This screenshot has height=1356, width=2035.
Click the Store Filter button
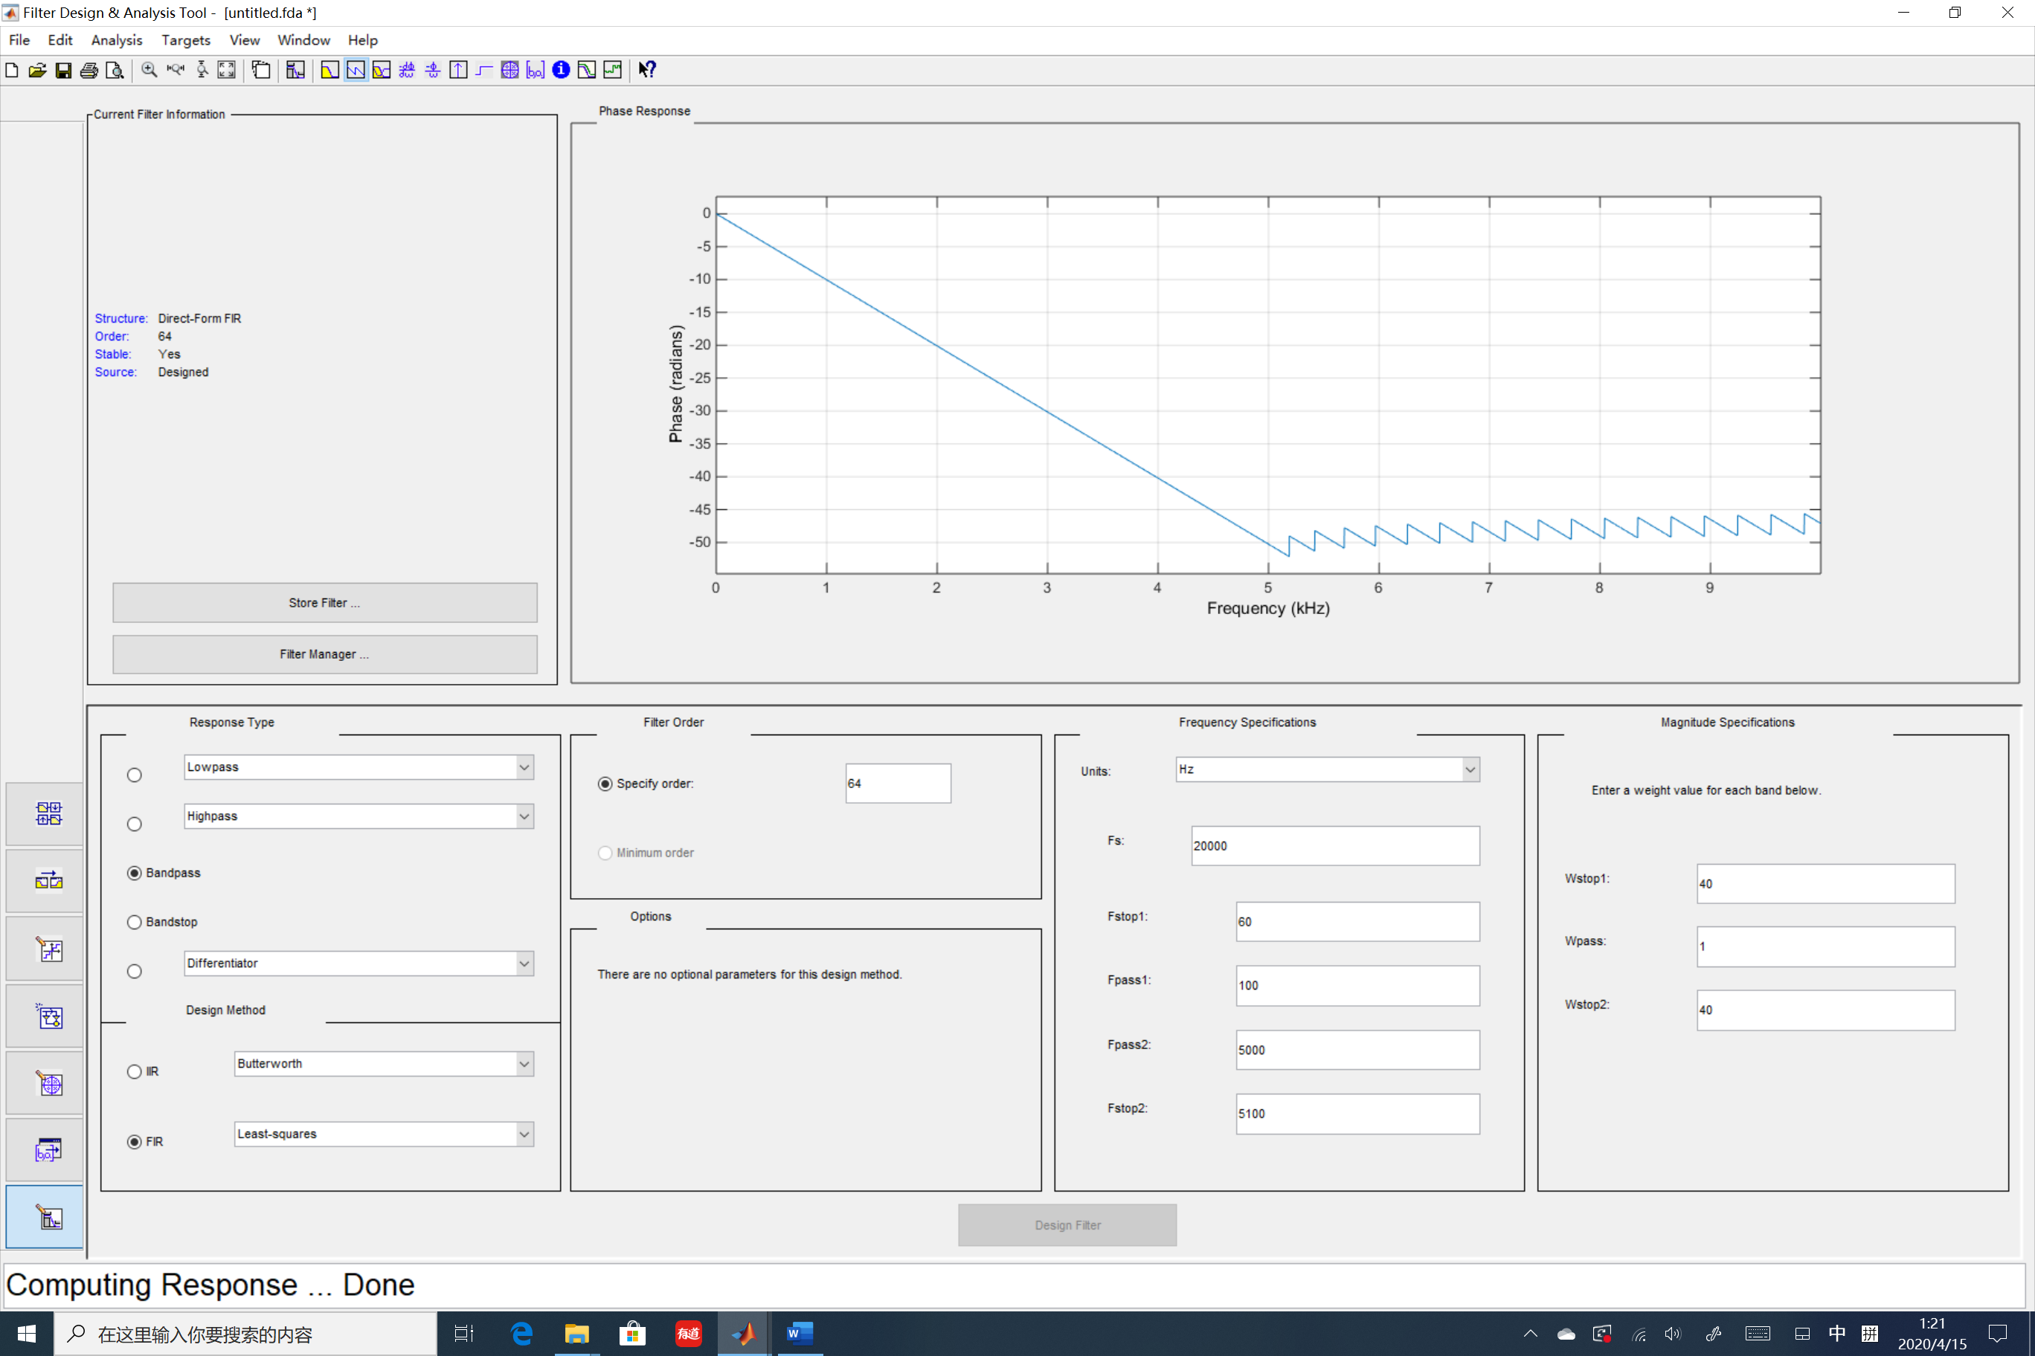pyautogui.click(x=324, y=601)
